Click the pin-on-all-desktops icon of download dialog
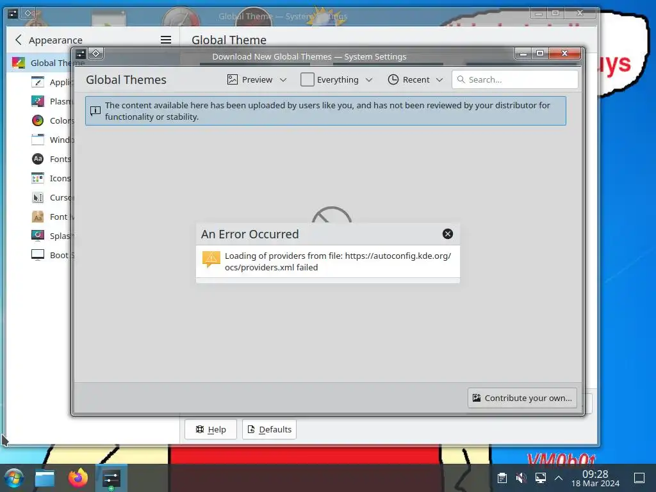This screenshot has width=656, height=492. click(x=96, y=54)
